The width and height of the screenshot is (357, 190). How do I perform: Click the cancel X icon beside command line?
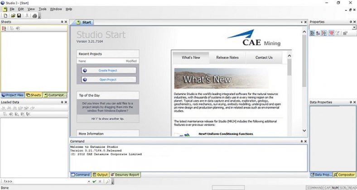click(x=100, y=181)
